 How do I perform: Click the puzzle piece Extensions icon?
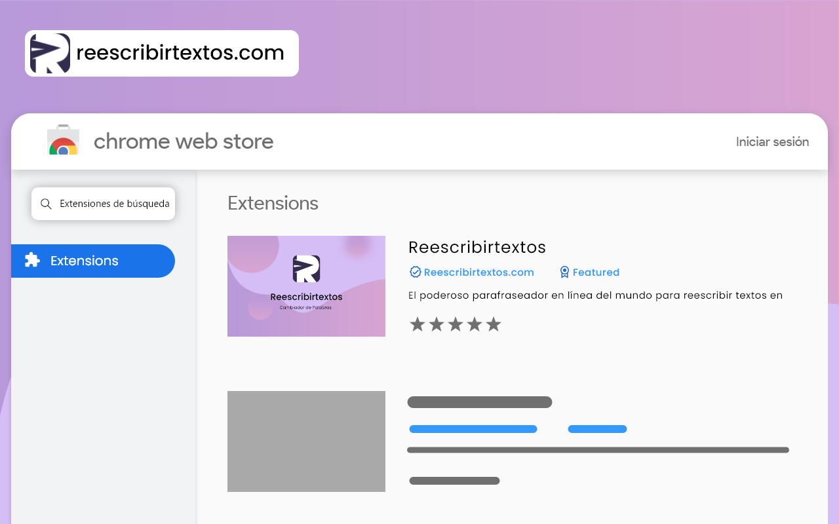31,261
